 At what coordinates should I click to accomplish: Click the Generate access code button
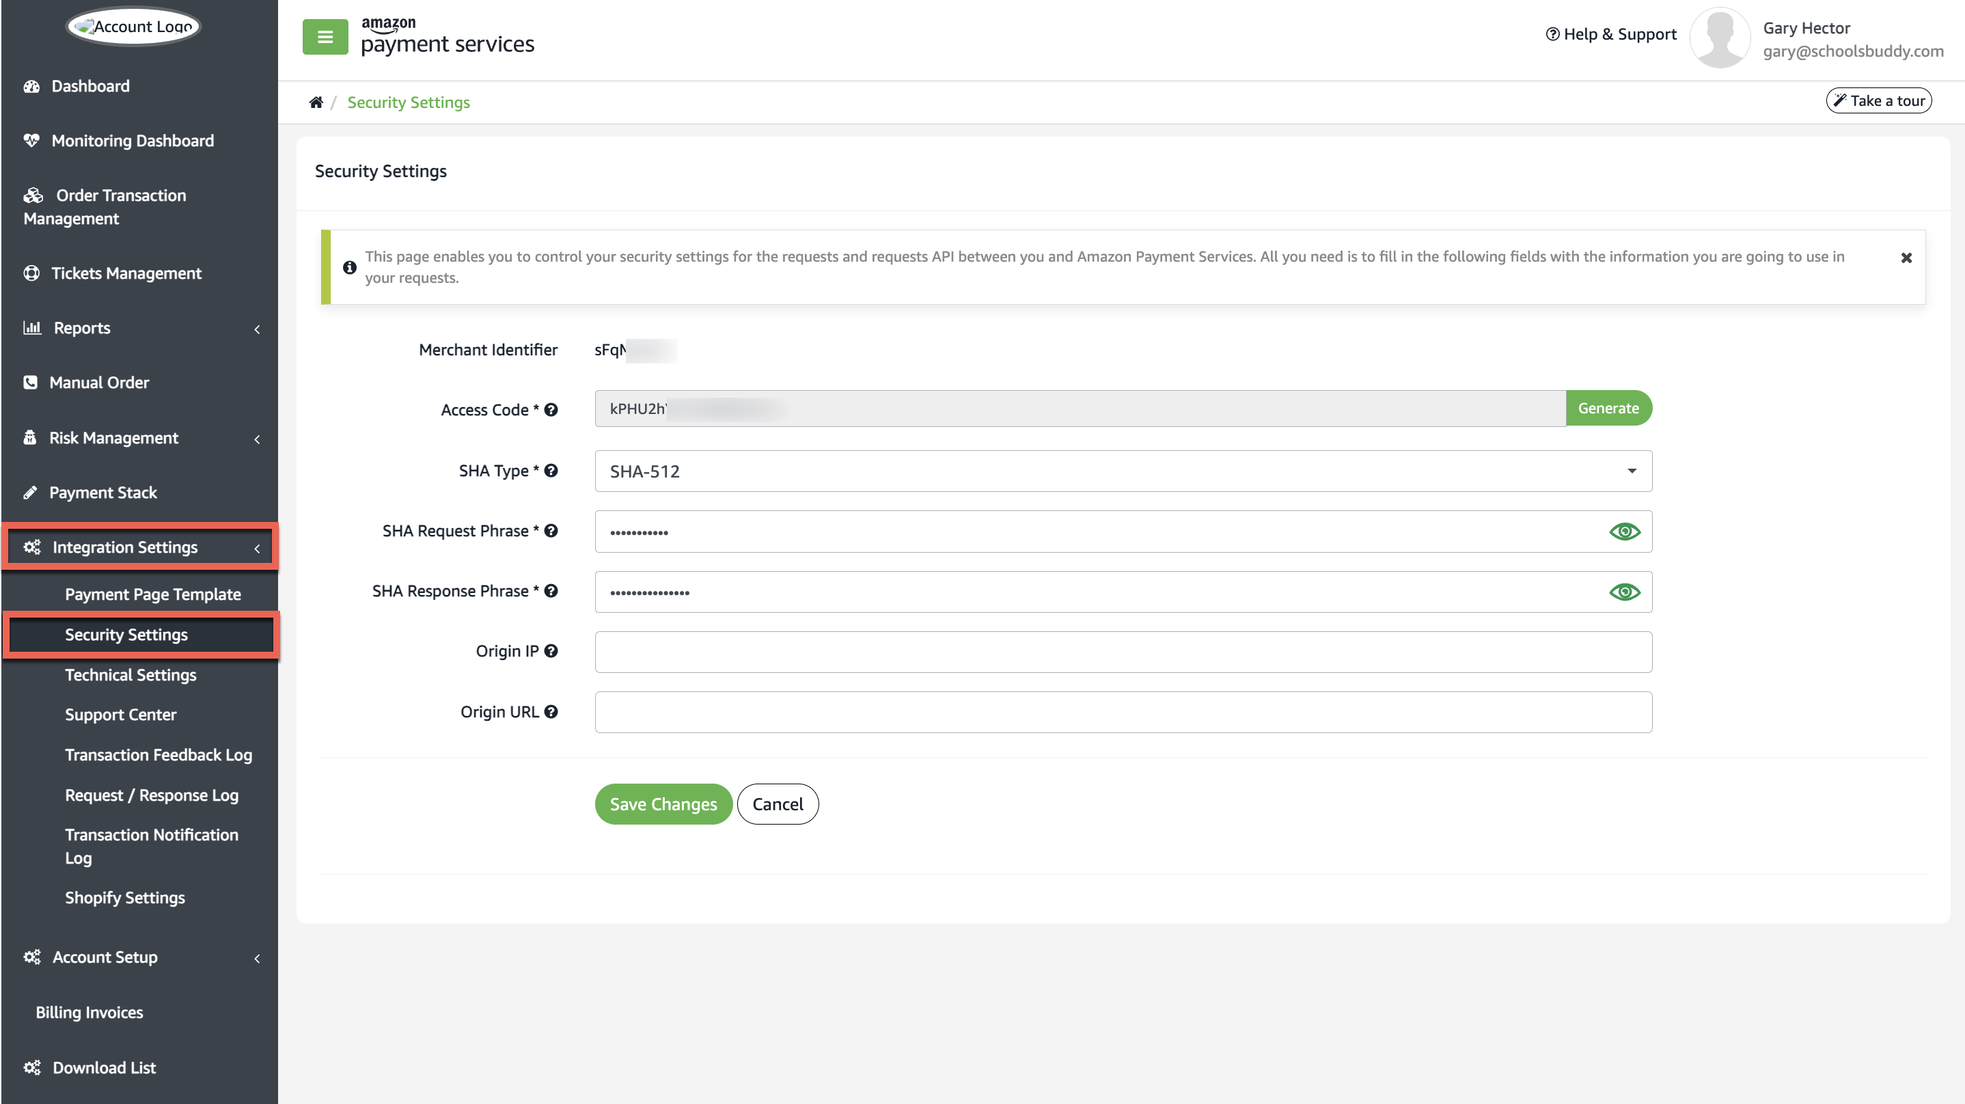1609,408
